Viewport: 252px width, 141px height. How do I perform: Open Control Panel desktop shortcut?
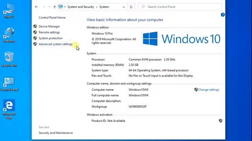9,84
